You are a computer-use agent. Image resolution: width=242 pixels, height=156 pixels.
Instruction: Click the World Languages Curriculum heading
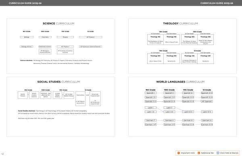[x=180, y=82]
